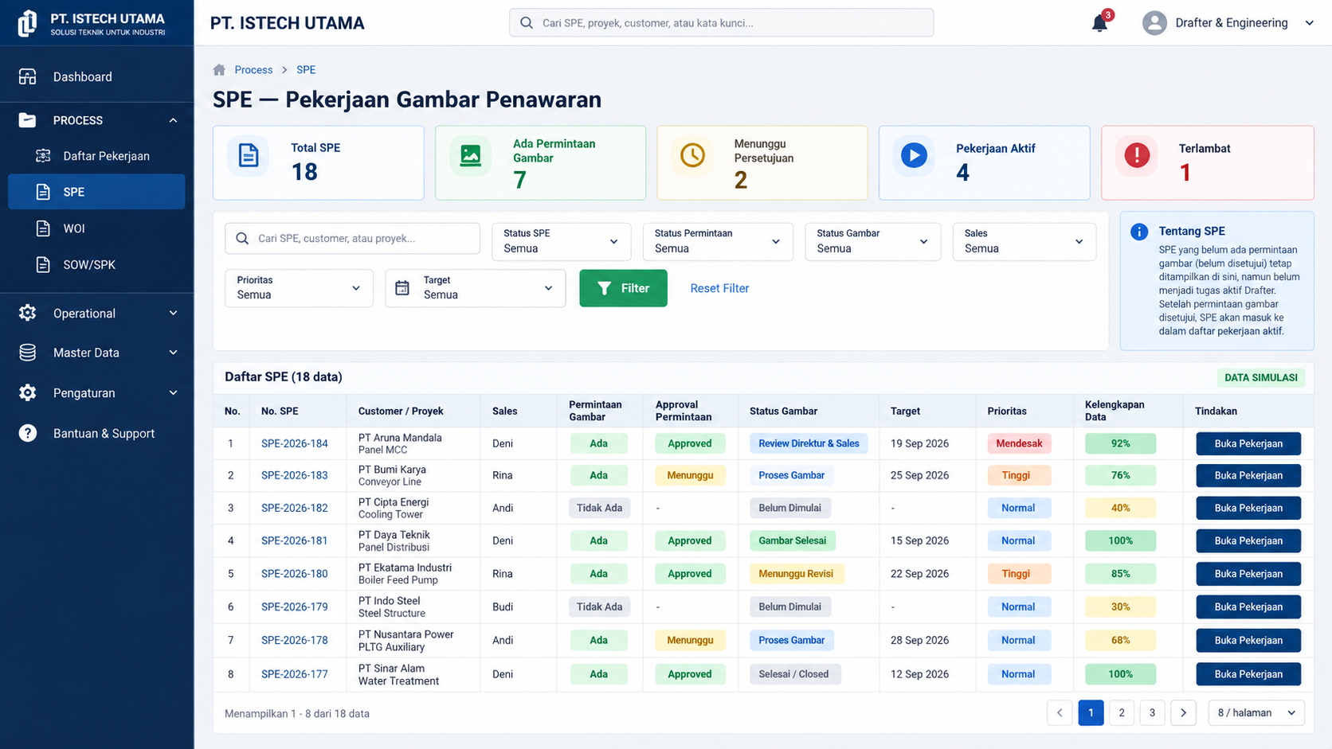Screen dimensions: 1332x749
Task: Open the SOW/SPK menu item
Action: (x=96, y=264)
